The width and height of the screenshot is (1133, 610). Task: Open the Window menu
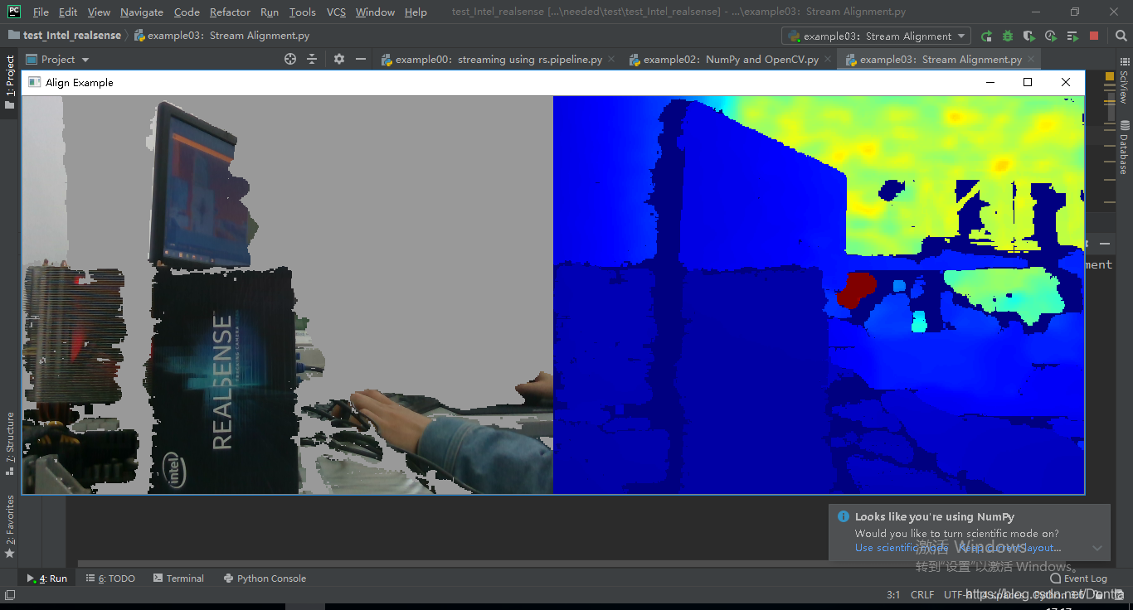click(x=375, y=12)
